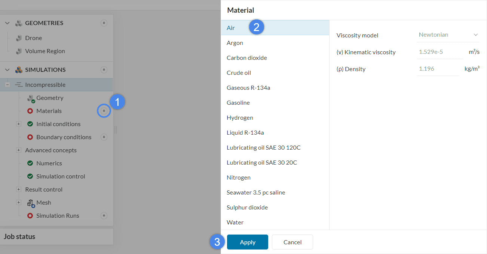Add new geometry with plus icon
The height and width of the screenshot is (254, 487).
pyautogui.click(x=104, y=23)
